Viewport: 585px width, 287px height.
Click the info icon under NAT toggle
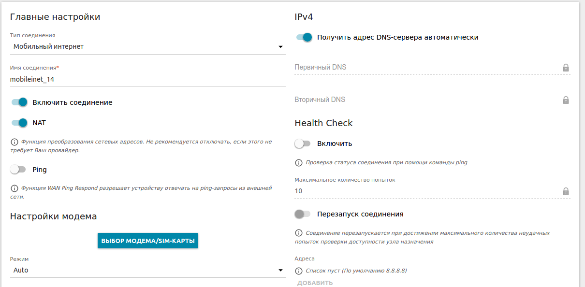pos(14,142)
